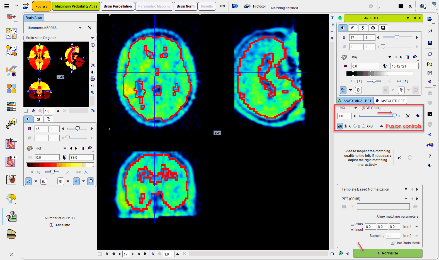Select the MATCHED PET image tab

[391, 101]
